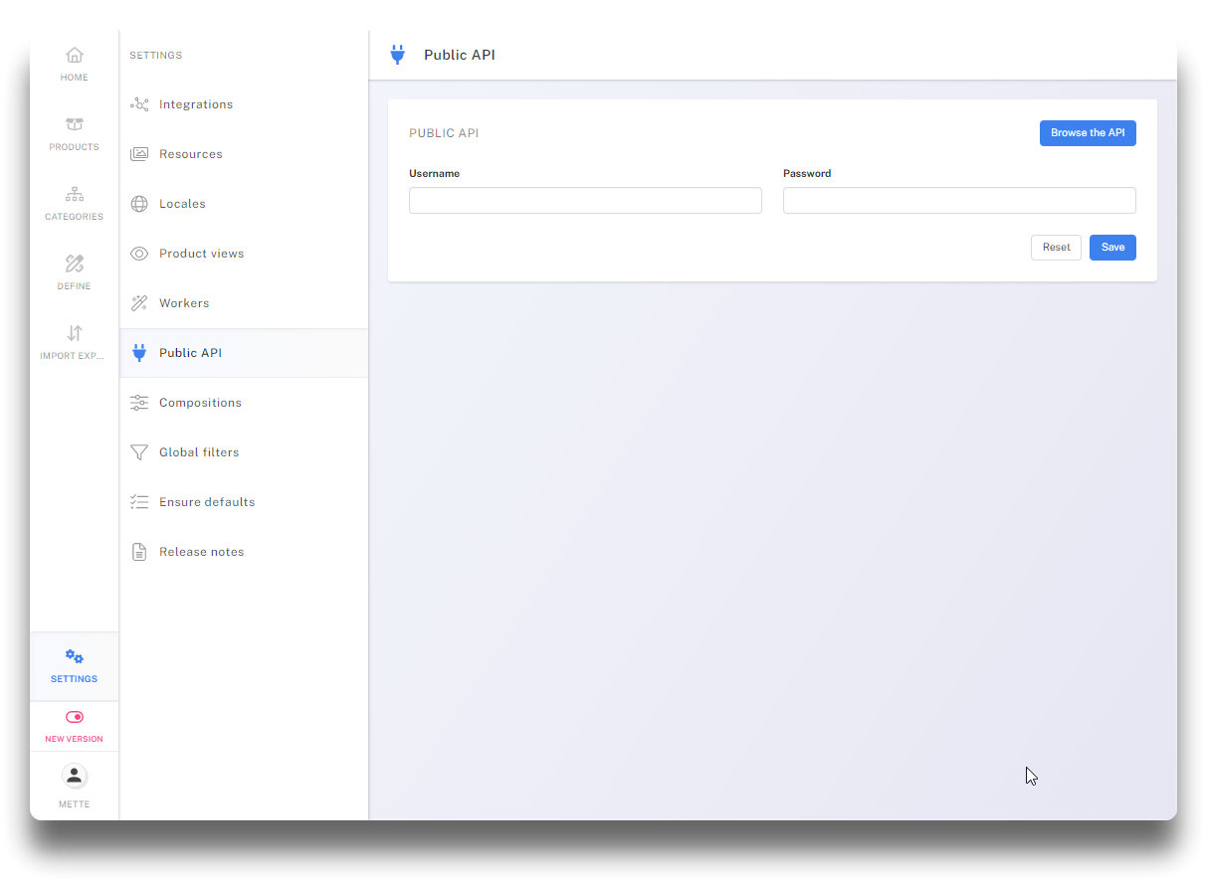Click the Workers magic wand icon
Viewport: 1207px width, 882px height.
click(x=139, y=303)
